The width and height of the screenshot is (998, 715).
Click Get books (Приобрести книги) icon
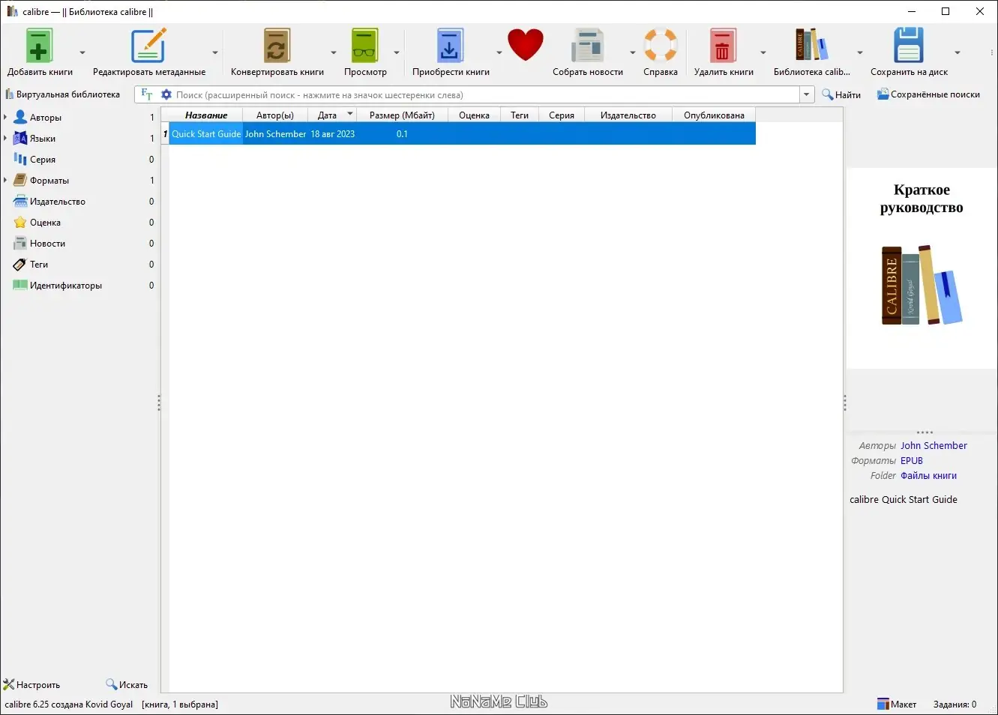click(450, 46)
